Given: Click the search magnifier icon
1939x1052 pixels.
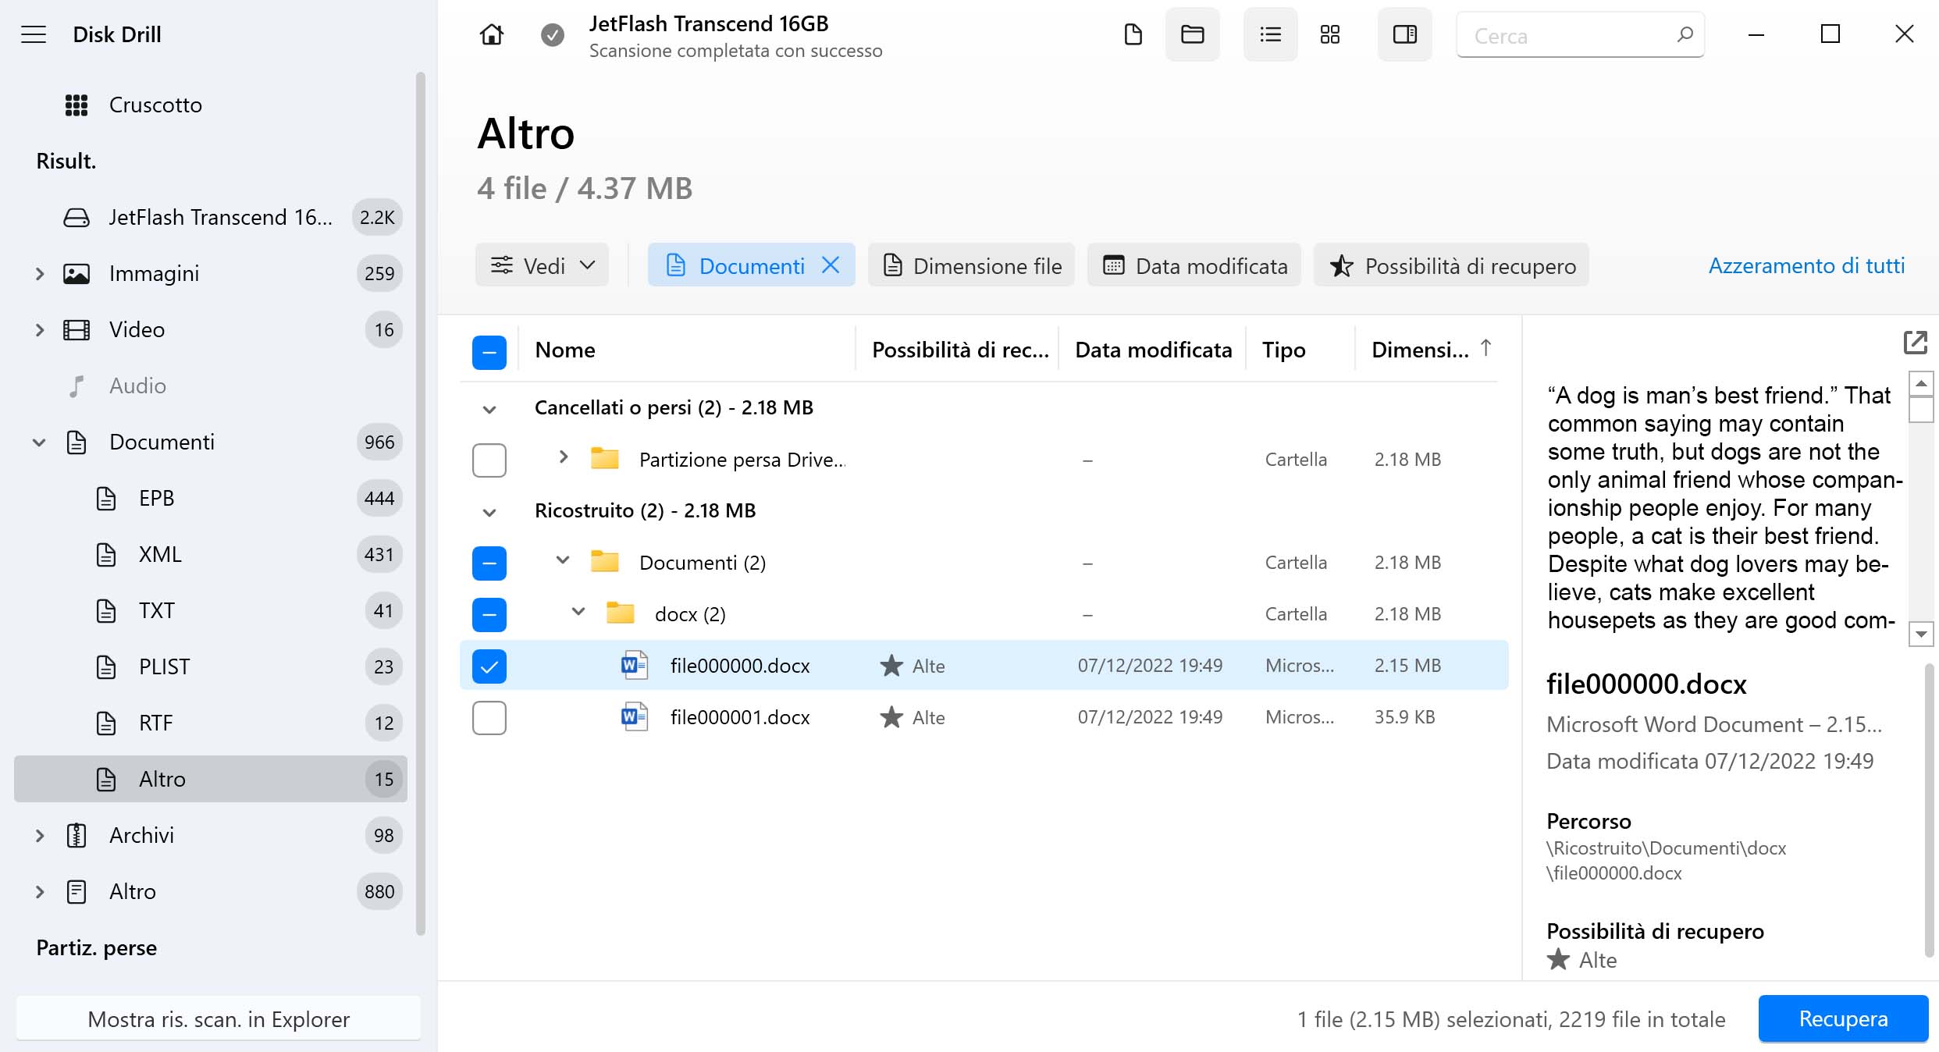Looking at the screenshot, I should click(x=1685, y=35).
